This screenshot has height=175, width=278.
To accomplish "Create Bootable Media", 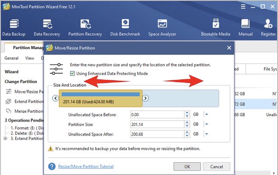I will (x=216, y=28).
